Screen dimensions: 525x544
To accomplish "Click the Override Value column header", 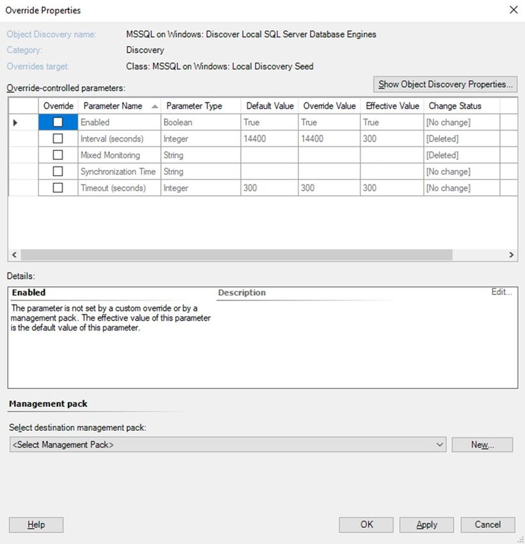I will point(329,106).
